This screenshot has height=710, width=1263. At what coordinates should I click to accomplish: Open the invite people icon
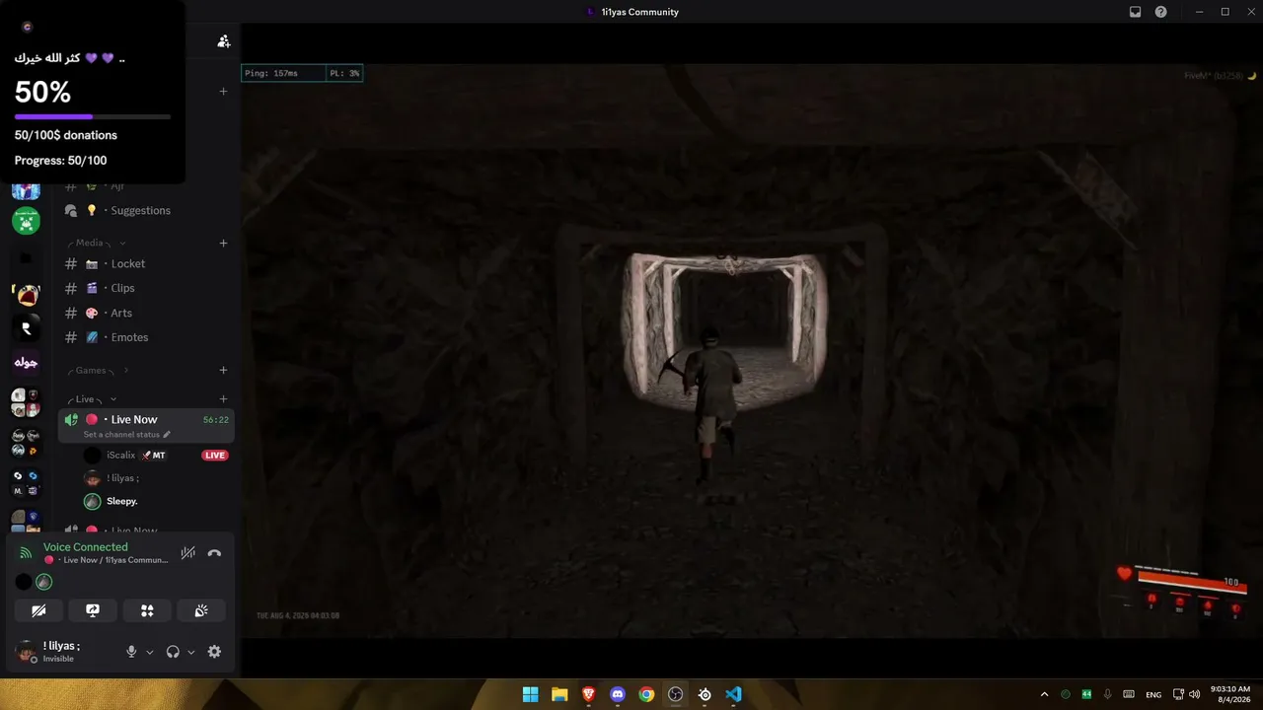(224, 41)
